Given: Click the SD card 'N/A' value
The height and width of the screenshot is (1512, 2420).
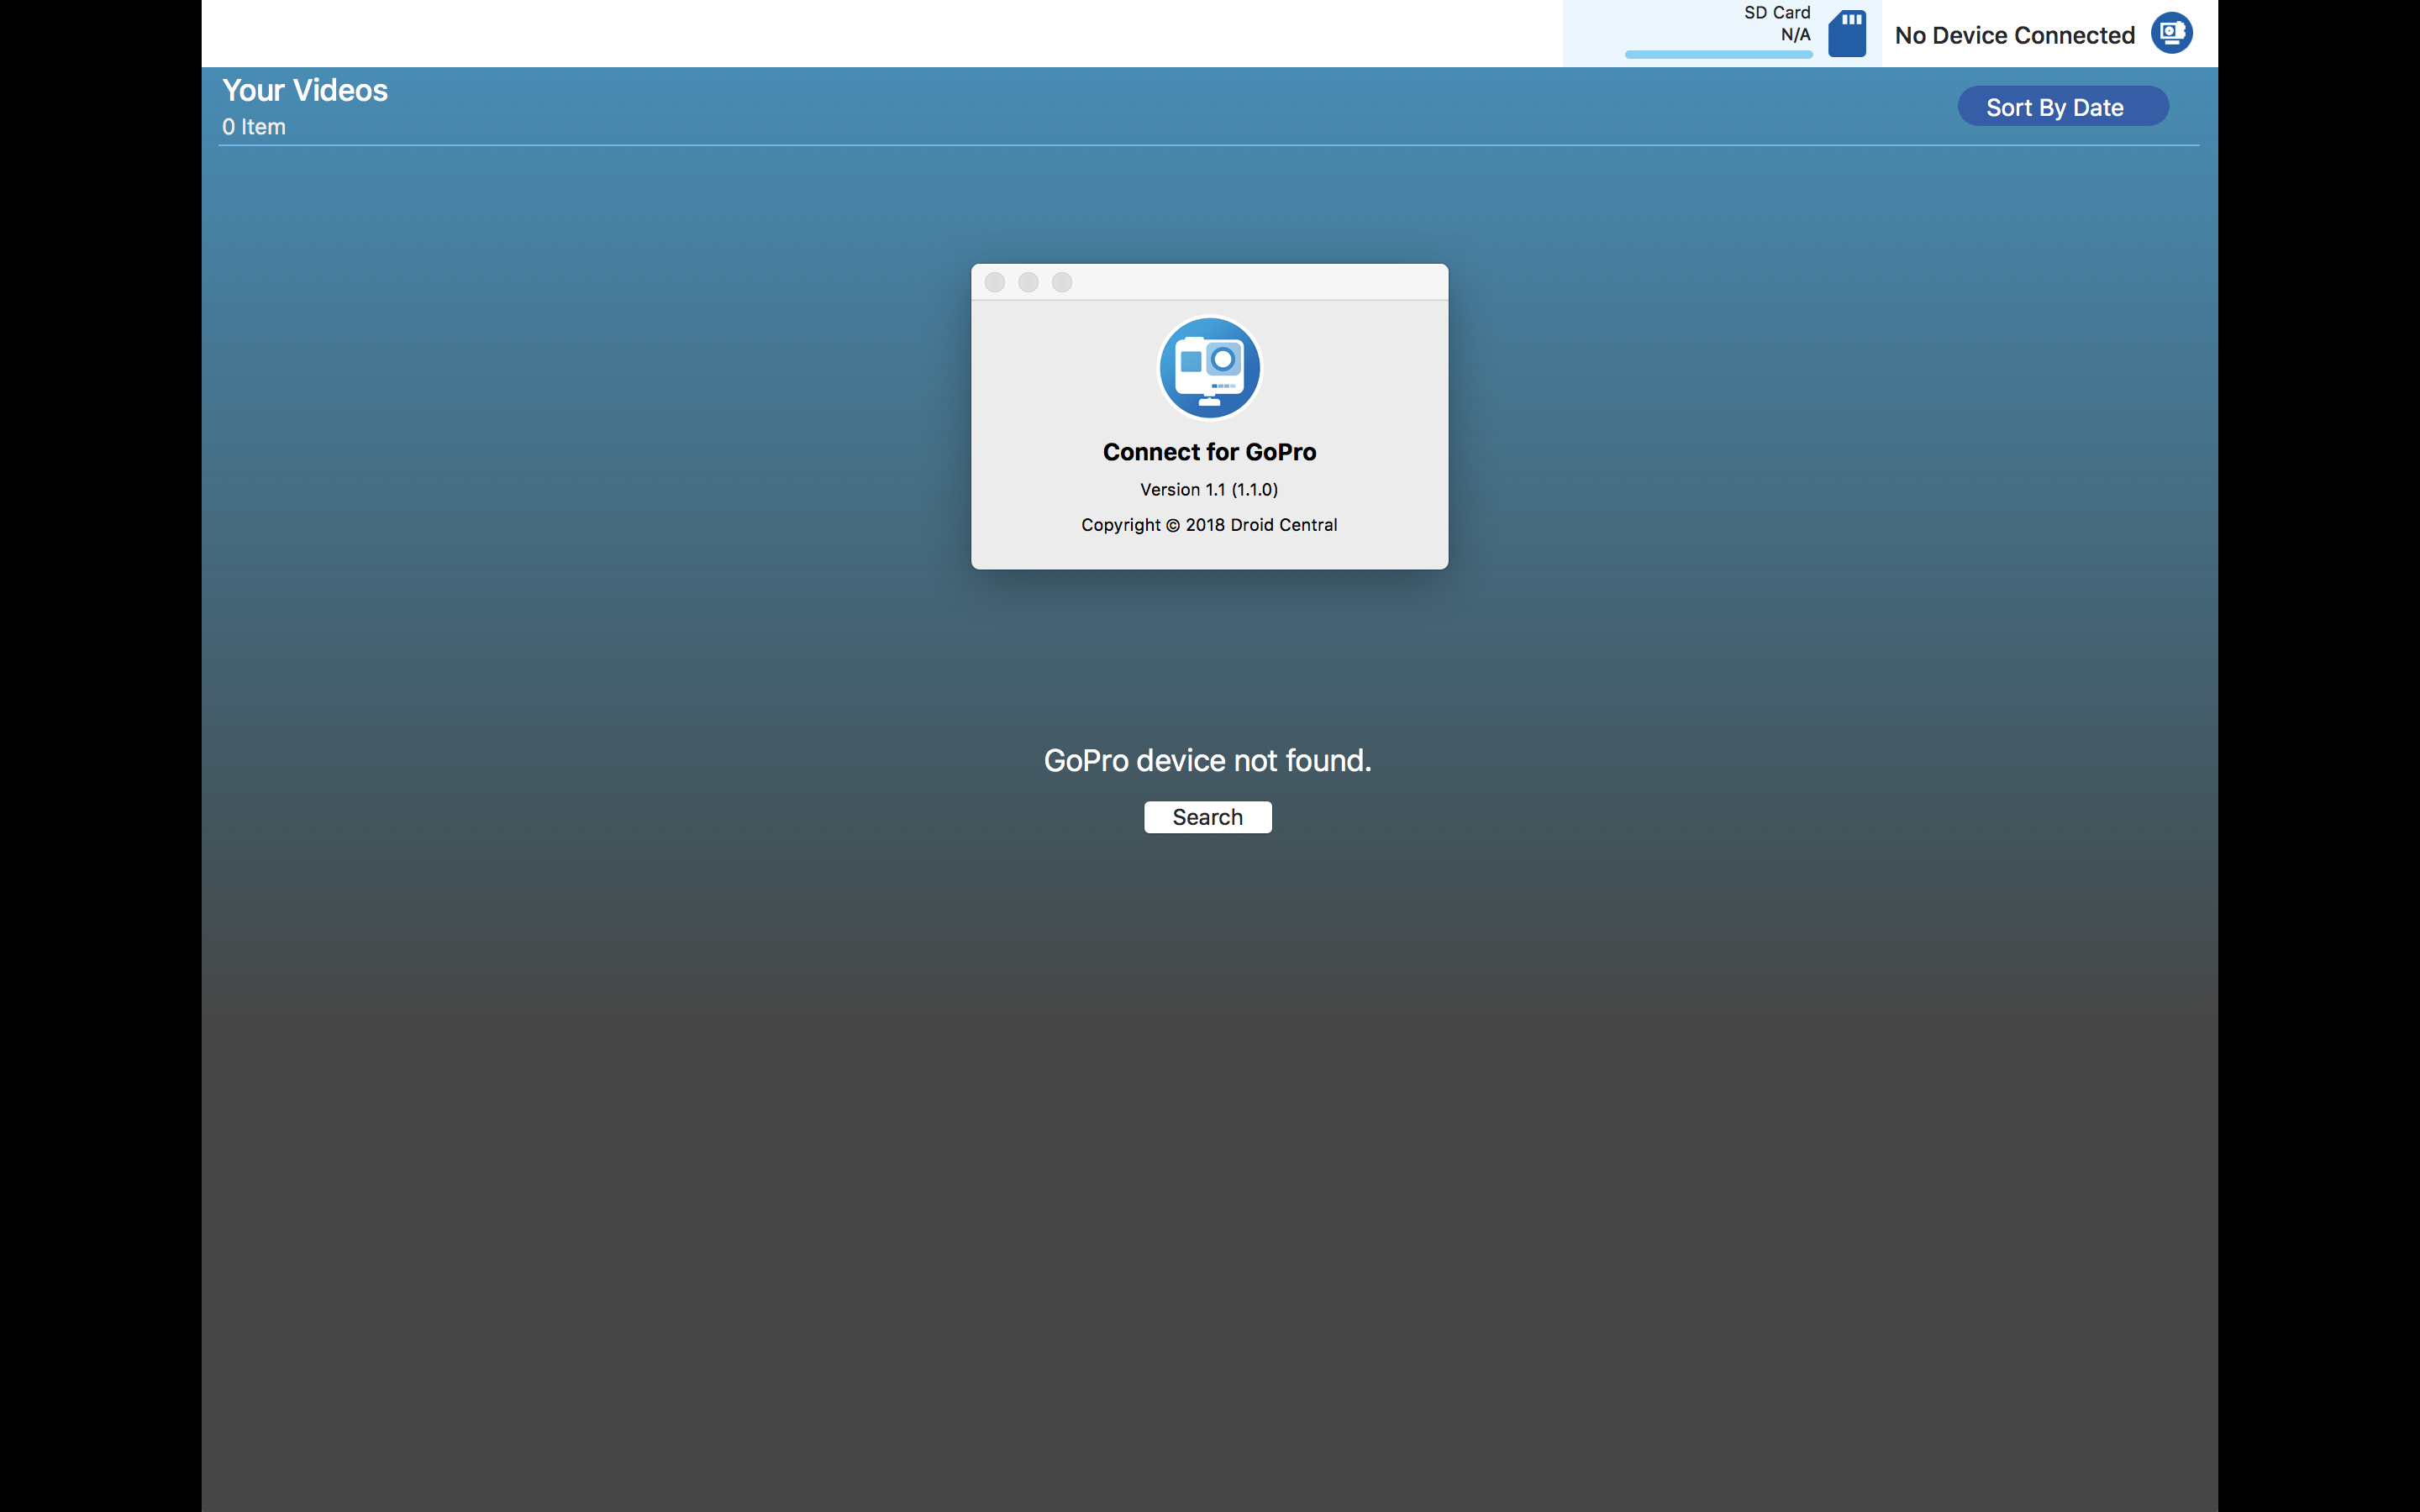Looking at the screenshot, I should point(1795,34).
